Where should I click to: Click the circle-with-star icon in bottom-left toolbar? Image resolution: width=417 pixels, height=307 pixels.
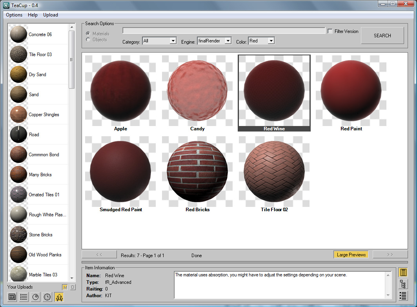[36, 297]
